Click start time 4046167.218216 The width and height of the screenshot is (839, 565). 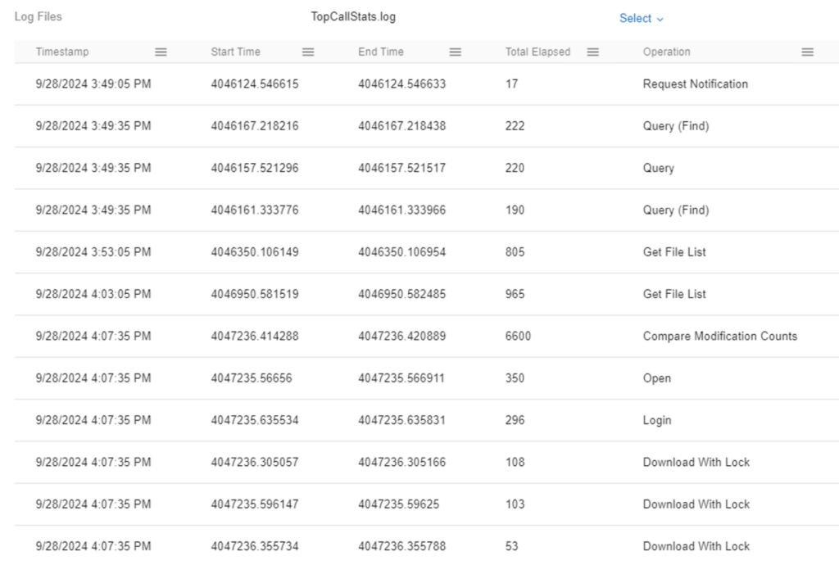click(255, 126)
